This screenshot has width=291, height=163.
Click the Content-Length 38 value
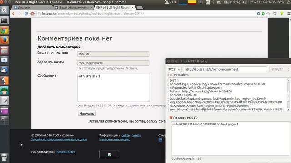point(199,158)
